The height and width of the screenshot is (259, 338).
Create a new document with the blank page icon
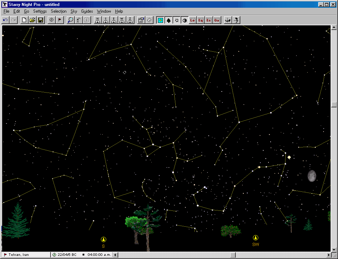24,20
